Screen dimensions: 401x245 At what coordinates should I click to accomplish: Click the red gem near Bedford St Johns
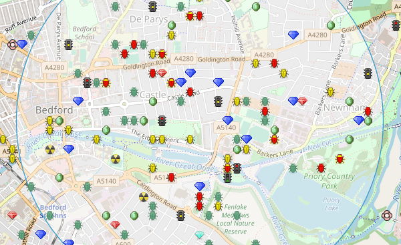12,216
